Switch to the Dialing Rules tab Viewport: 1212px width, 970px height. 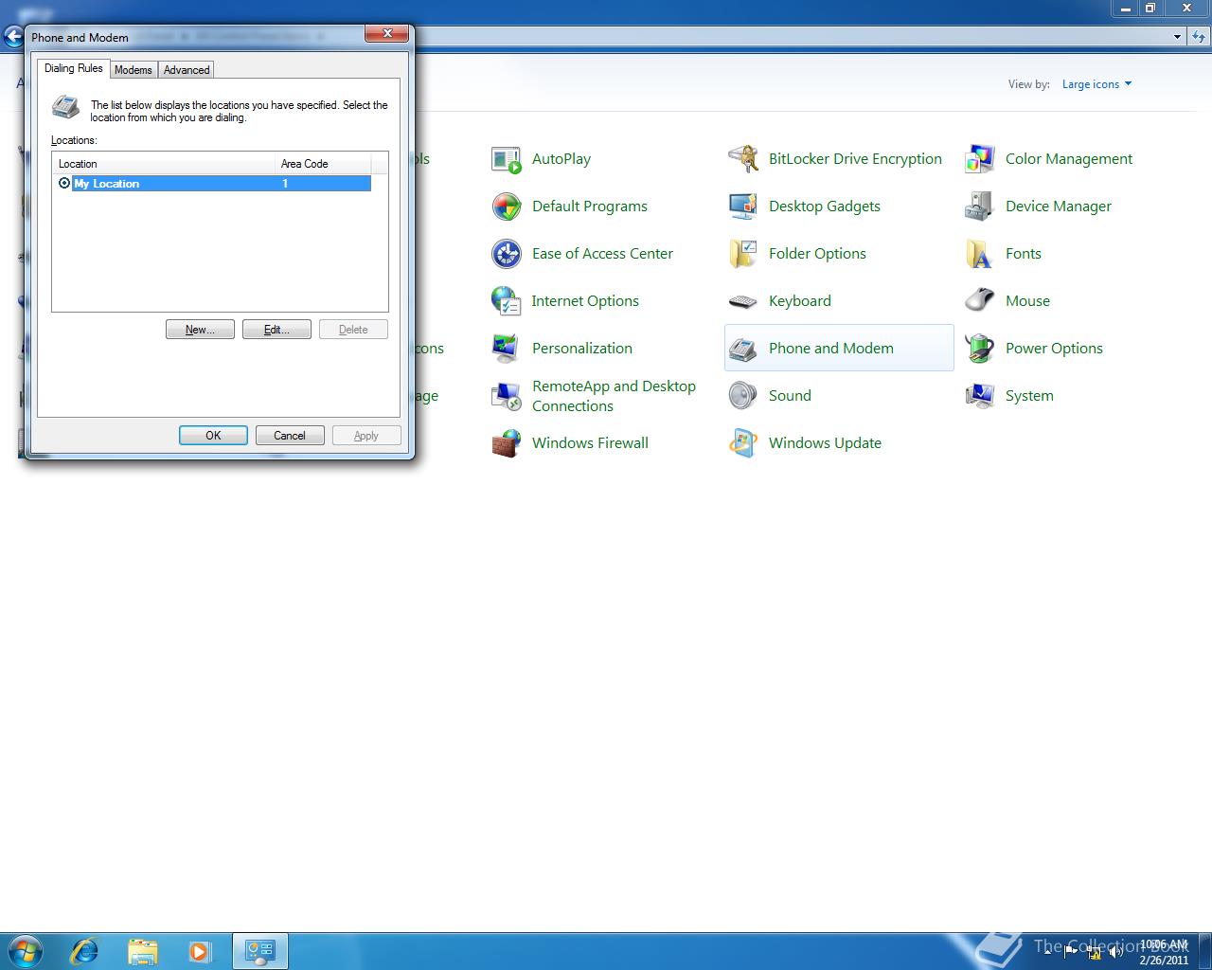click(74, 68)
